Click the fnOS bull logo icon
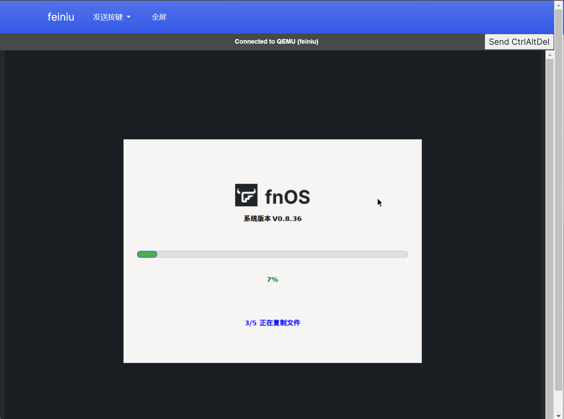The width and height of the screenshot is (564, 419). pyautogui.click(x=246, y=195)
